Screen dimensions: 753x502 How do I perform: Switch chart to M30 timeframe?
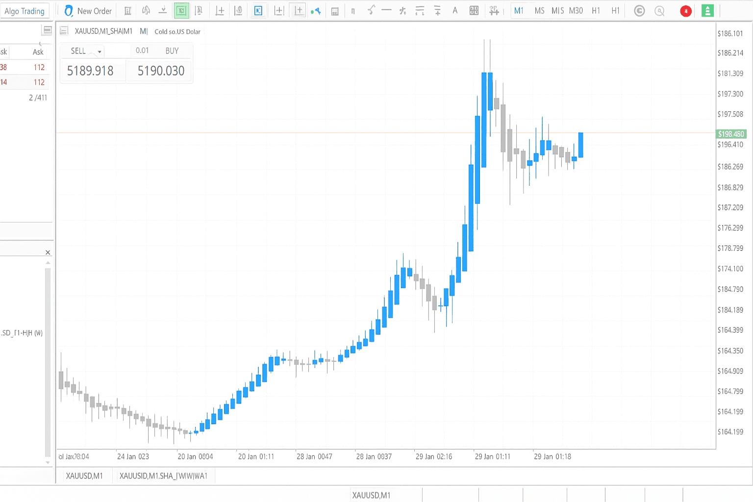tap(576, 11)
